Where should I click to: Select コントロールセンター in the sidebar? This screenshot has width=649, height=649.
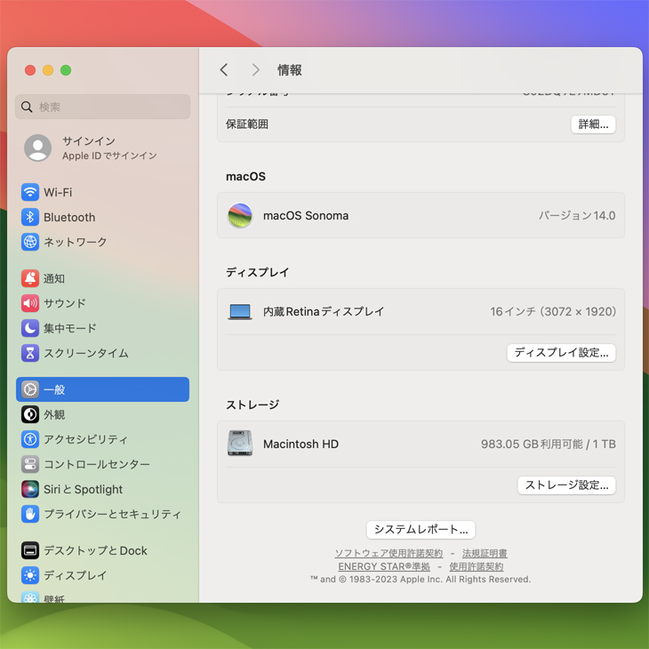tap(102, 464)
